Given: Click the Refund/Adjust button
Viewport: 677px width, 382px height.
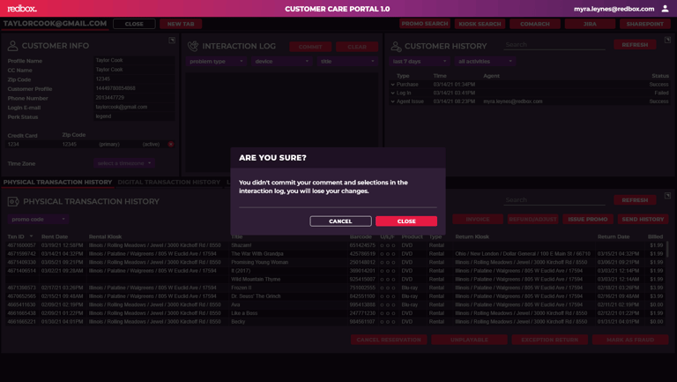Looking at the screenshot, I should [532, 219].
